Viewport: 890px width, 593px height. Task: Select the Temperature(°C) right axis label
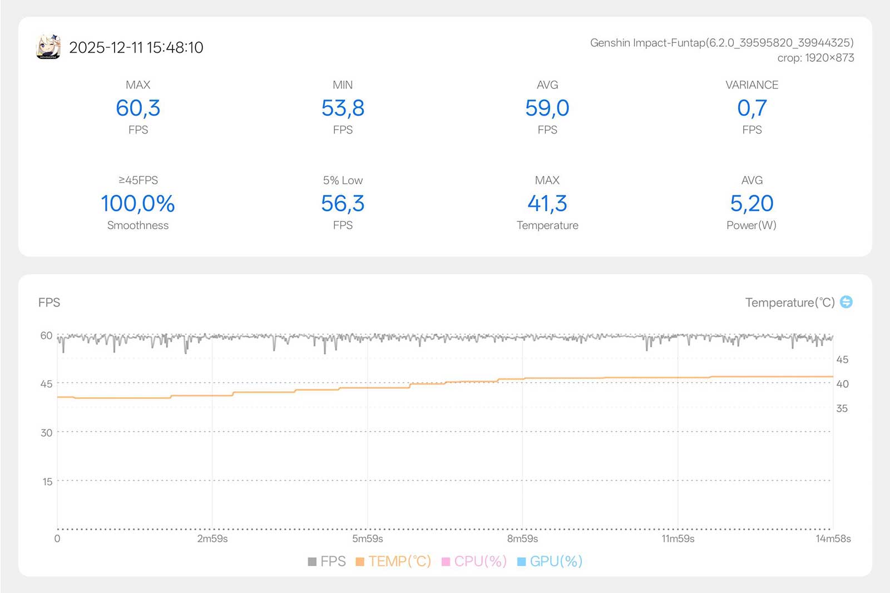pyautogui.click(x=789, y=303)
